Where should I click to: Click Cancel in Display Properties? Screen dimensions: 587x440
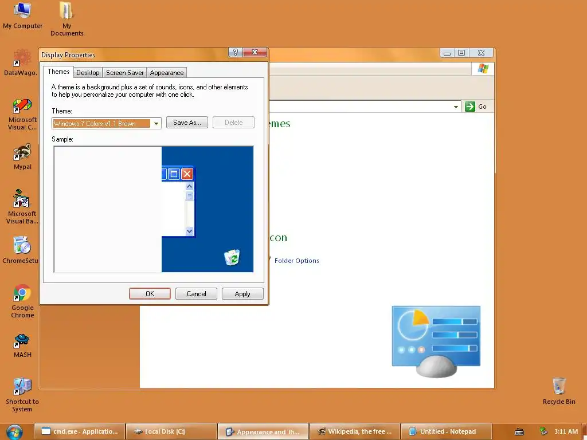pyautogui.click(x=196, y=294)
